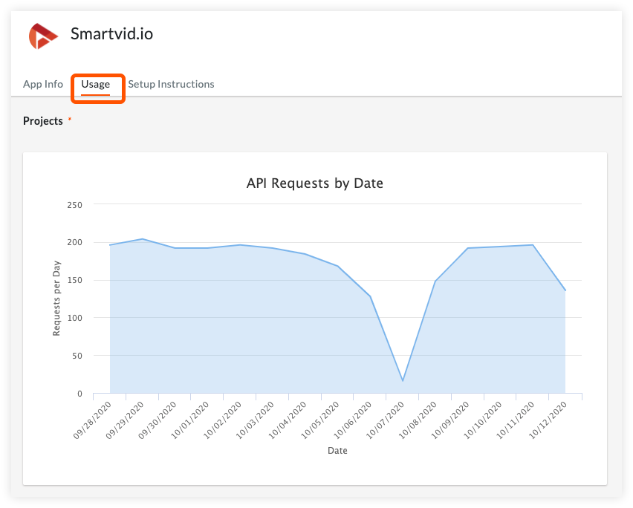This screenshot has height=508, width=633.
Task: Click the Smartvid.io app title text
Action: click(x=111, y=33)
